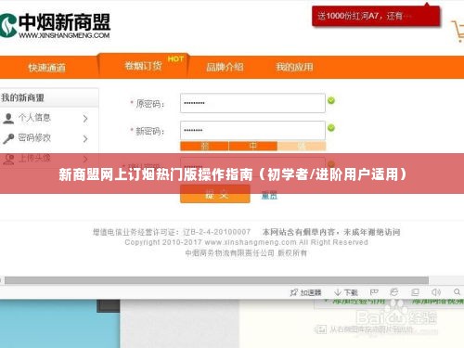
Task: Click the 中烟商务物流有限责任公司 版权所有 text
Action: pos(246,253)
